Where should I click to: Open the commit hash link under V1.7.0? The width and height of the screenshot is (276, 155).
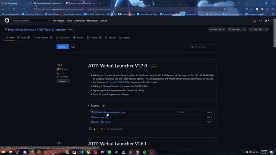point(64,77)
